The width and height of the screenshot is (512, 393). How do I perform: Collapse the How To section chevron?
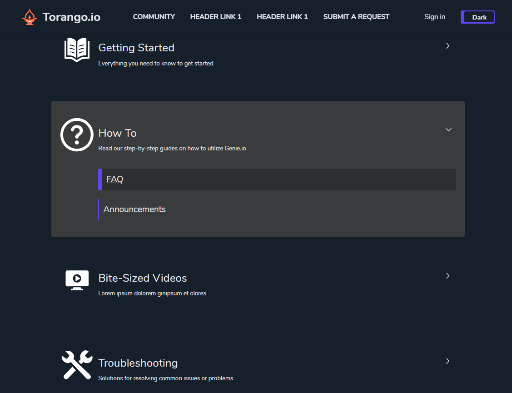[x=448, y=130]
